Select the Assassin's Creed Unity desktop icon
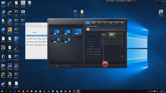166x93 pixels. [x=23, y=4]
